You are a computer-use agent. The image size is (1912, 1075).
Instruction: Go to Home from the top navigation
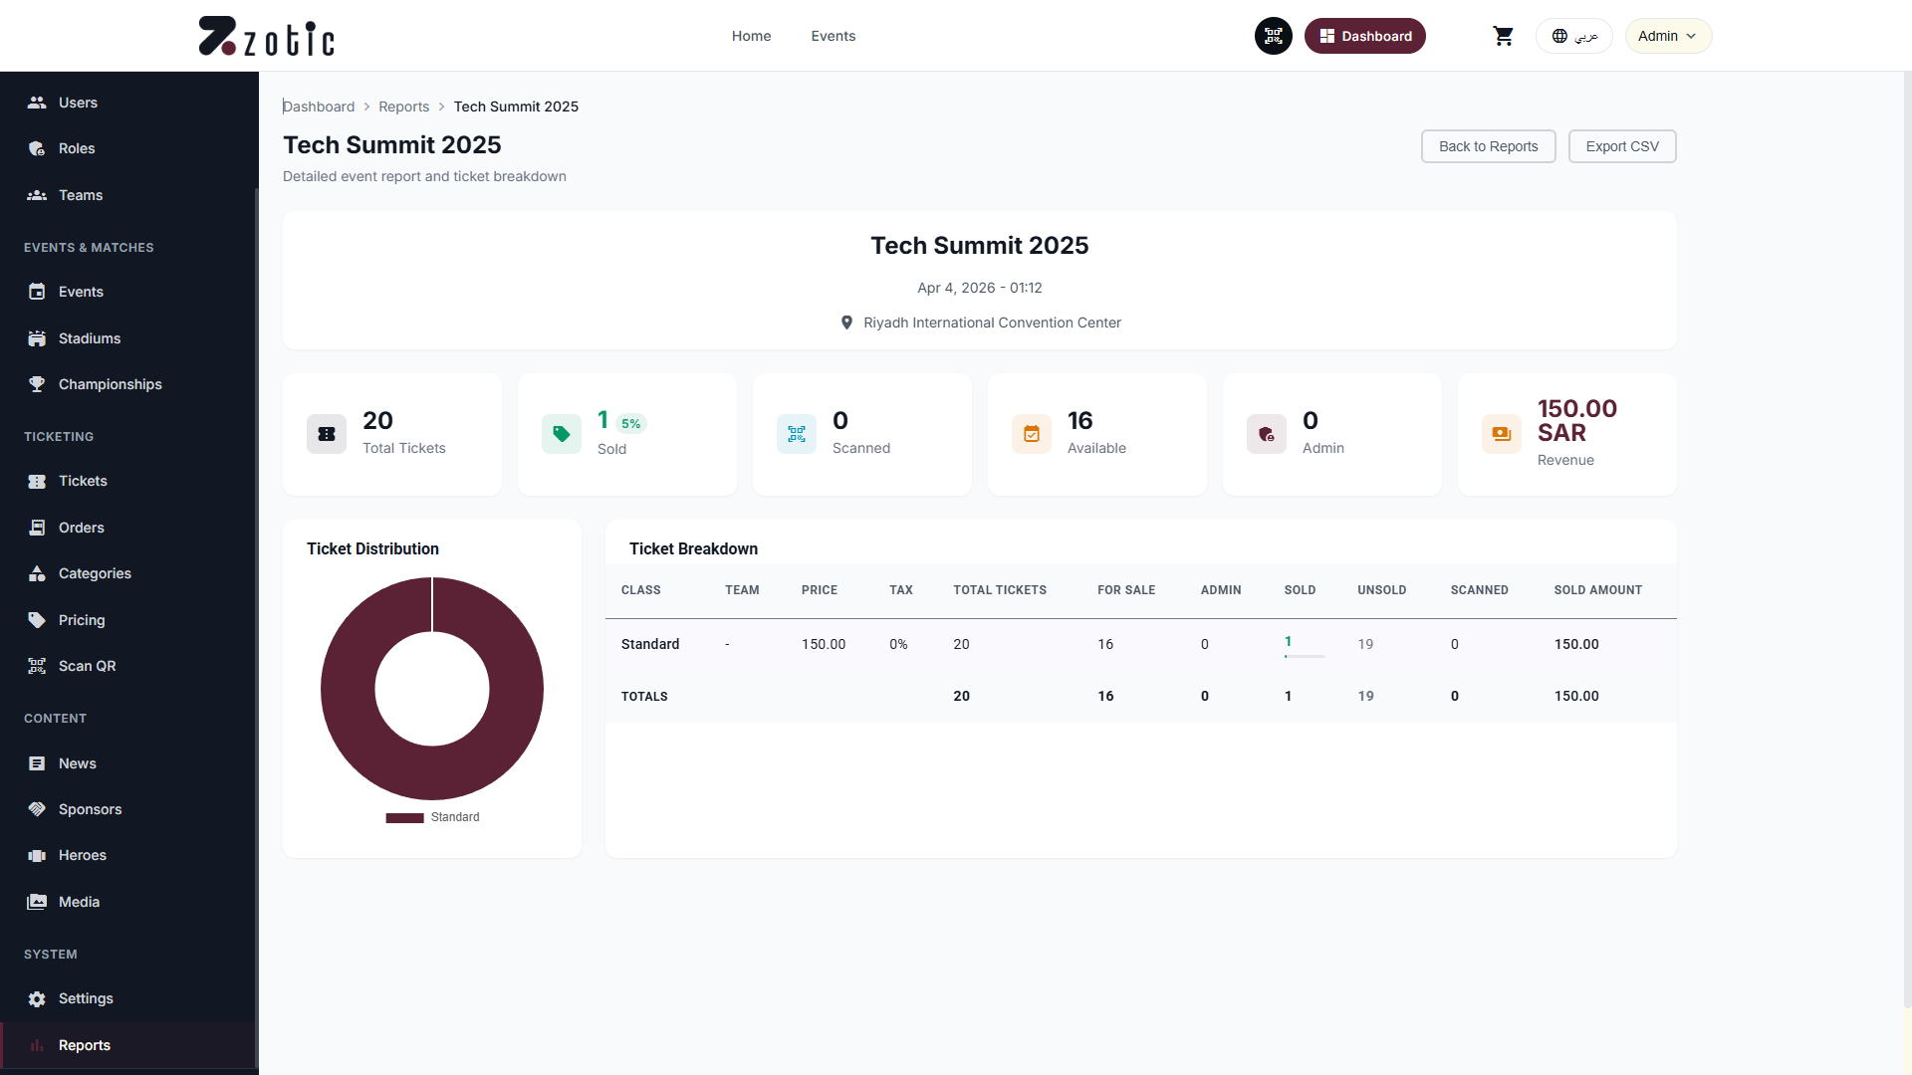(x=751, y=36)
